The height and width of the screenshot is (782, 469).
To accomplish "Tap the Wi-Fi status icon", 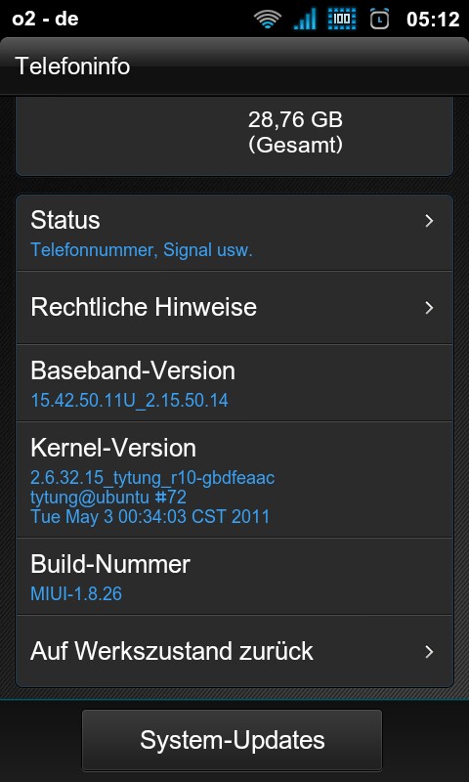I will tap(268, 20).
